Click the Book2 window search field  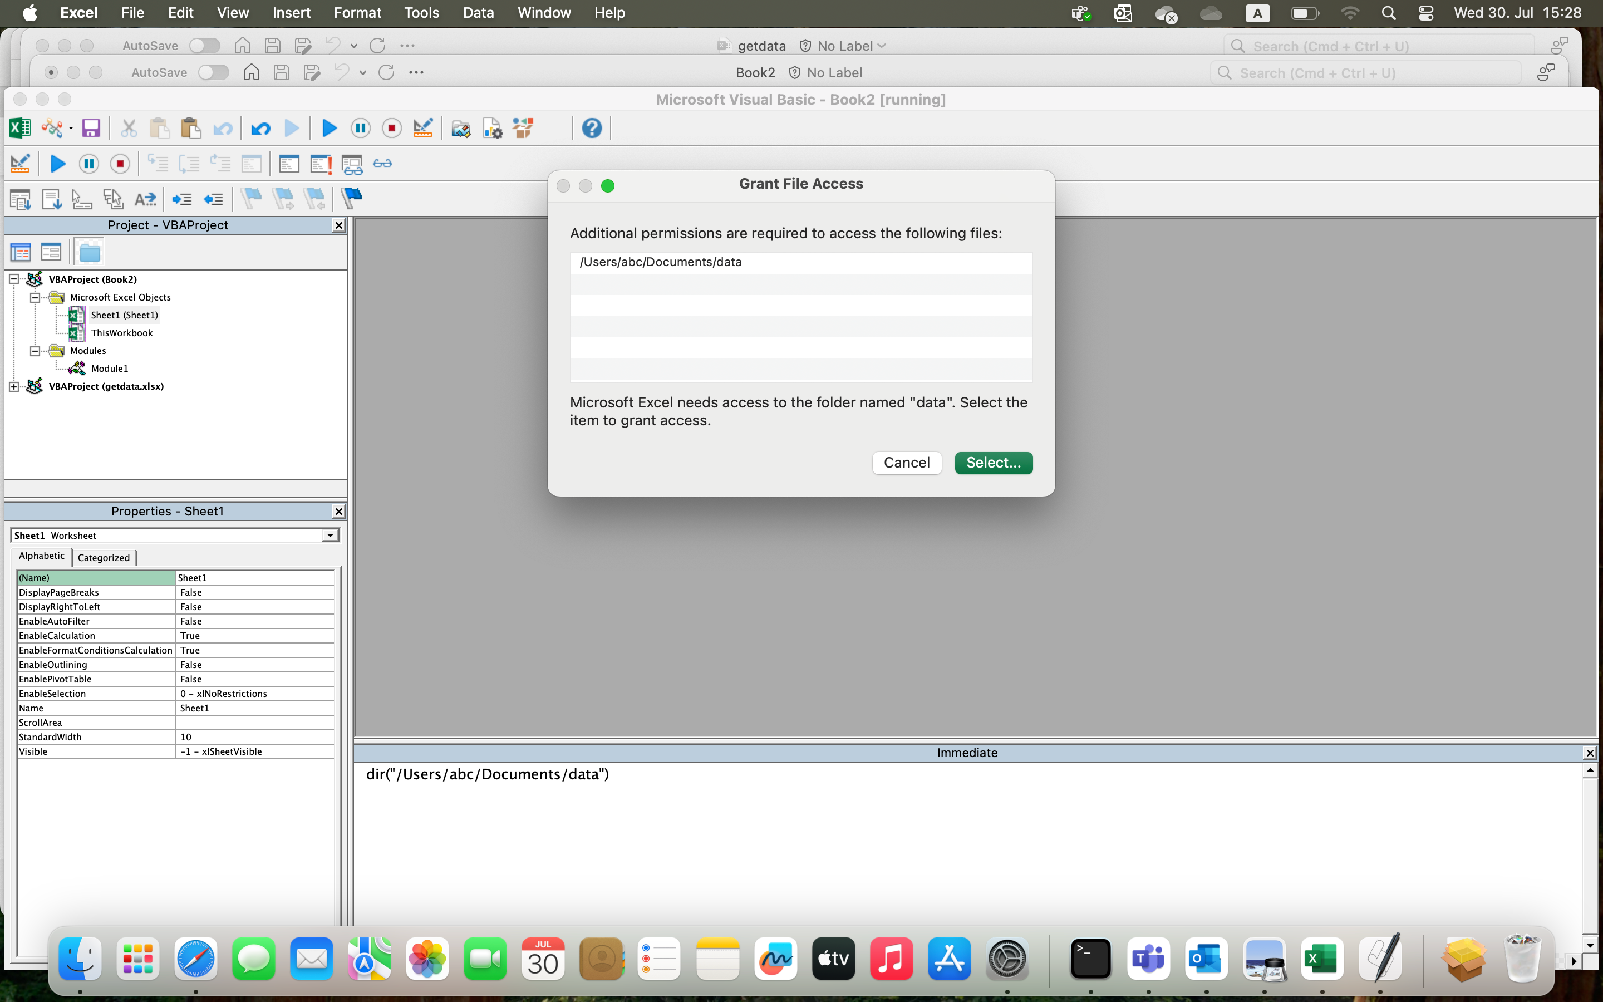[x=1365, y=73]
